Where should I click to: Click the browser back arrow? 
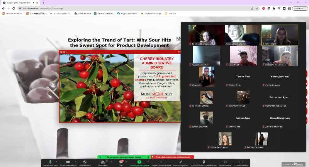(x=3, y=8)
